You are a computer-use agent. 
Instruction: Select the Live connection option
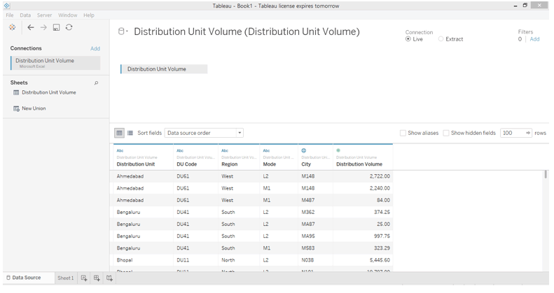[x=408, y=39]
